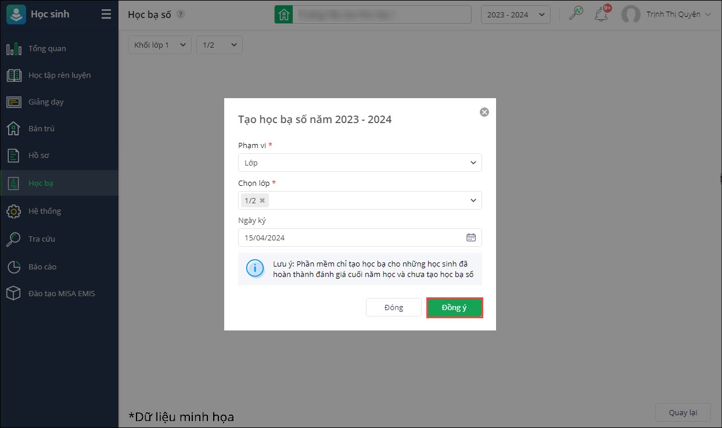Image resolution: width=722 pixels, height=428 pixels.
Task: Expand the Chọn lớp dropdown arrow
Action: coord(473,200)
